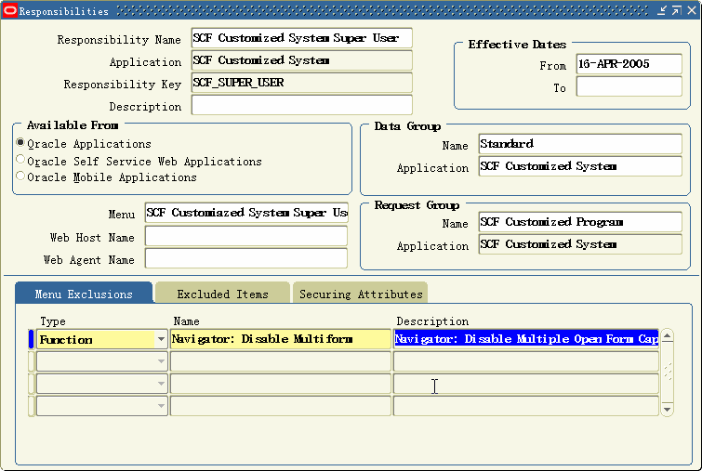This screenshot has height=471, width=702.
Task: Click the highlighted Description cell in first row
Action: coord(526,339)
